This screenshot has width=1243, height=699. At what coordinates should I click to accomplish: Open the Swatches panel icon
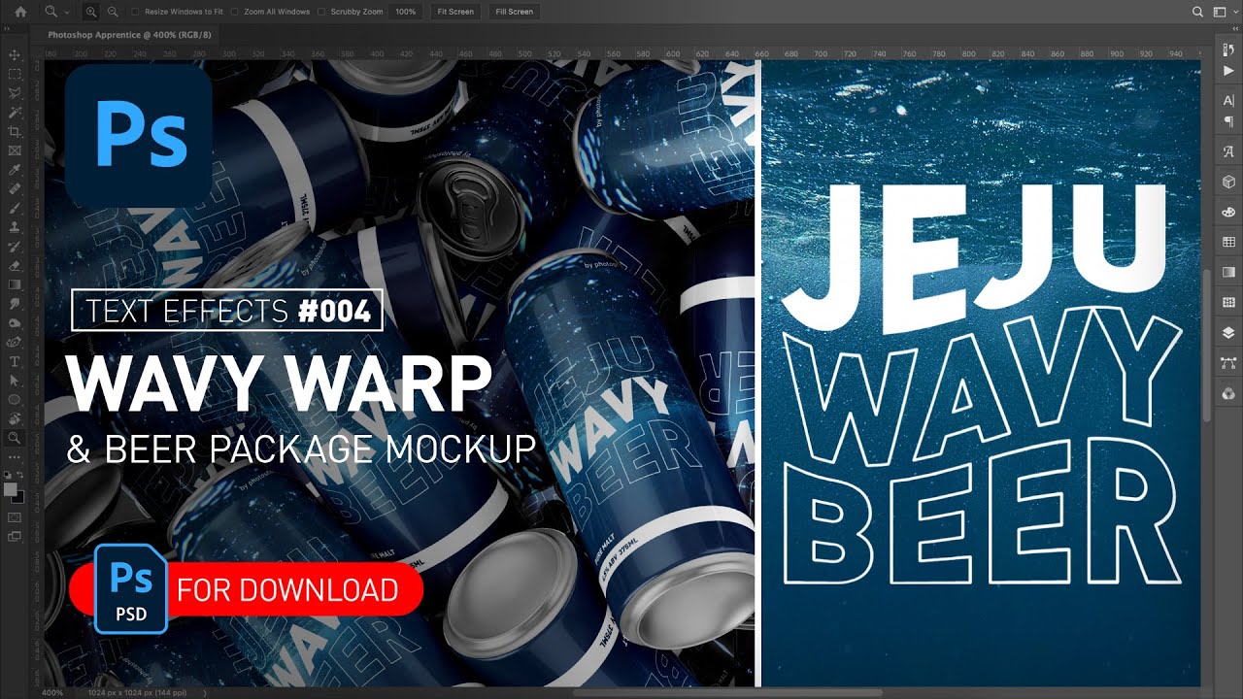(x=1228, y=242)
